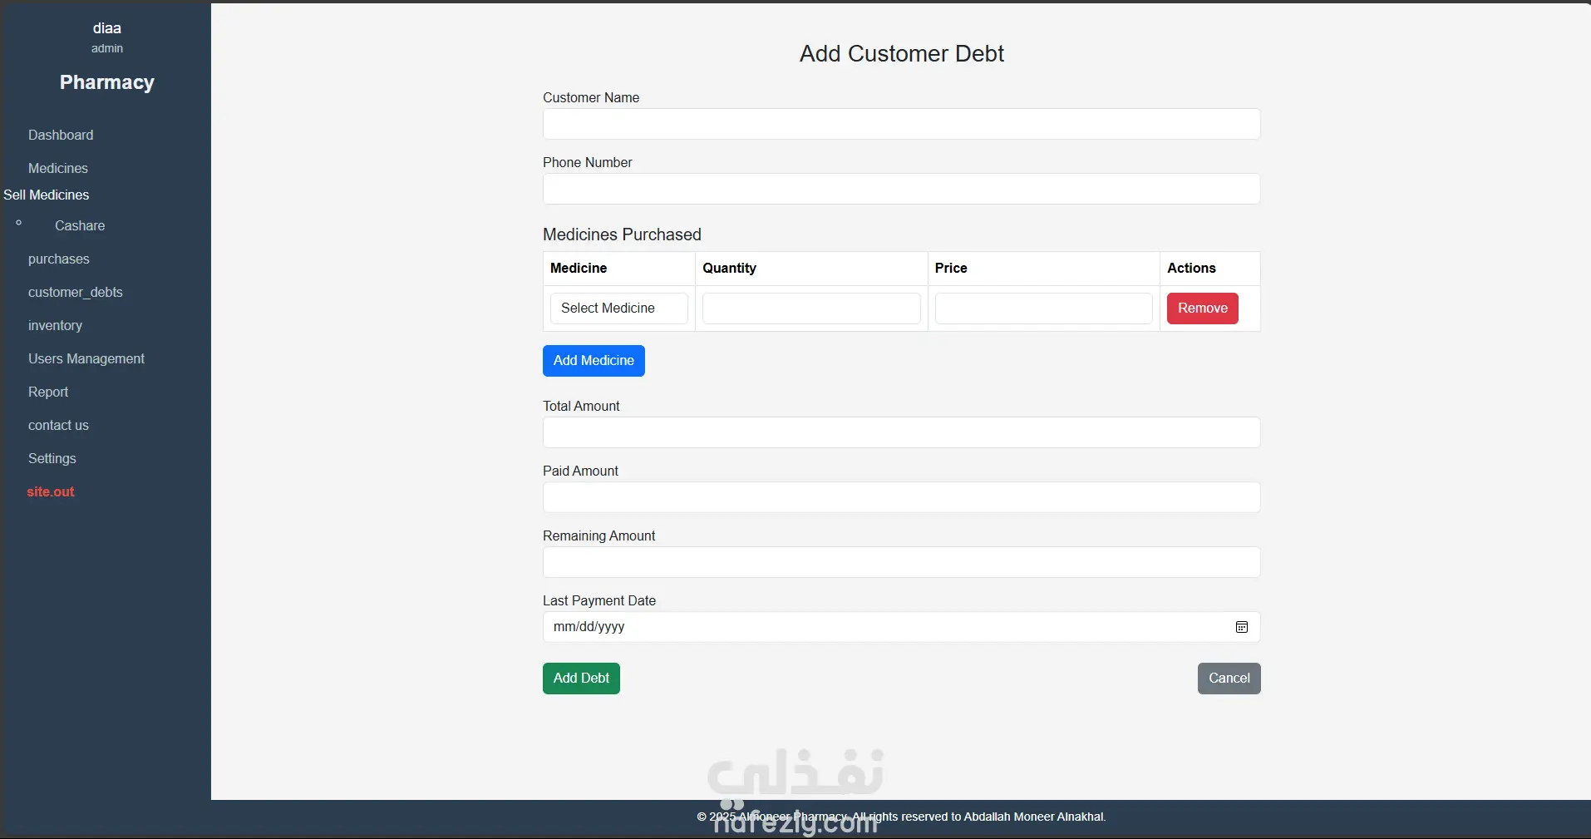1591x839 pixels.
Task: Click the Add Customer Debt heading
Action: 902,53
